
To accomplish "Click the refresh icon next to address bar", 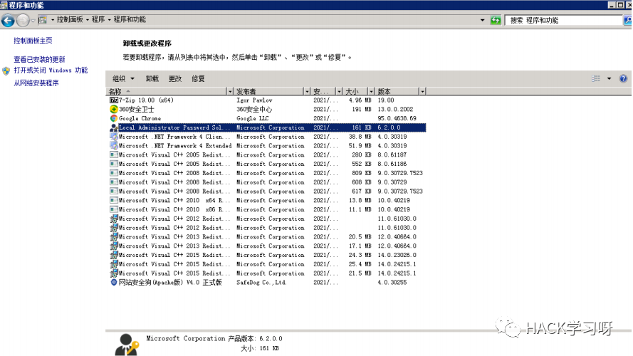I will click(496, 20).
